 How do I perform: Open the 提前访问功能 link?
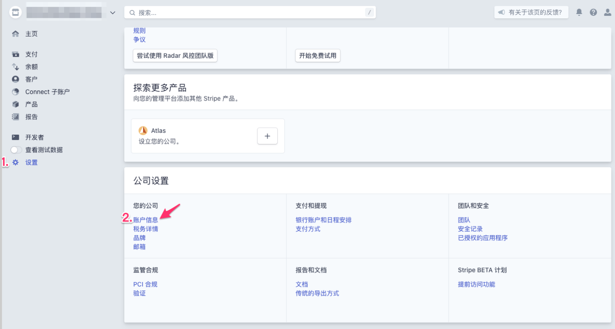pos(476,284)
